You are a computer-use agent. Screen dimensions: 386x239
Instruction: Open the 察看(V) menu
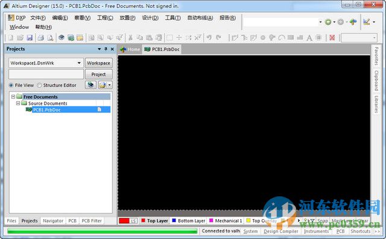(x=83, y=17)
